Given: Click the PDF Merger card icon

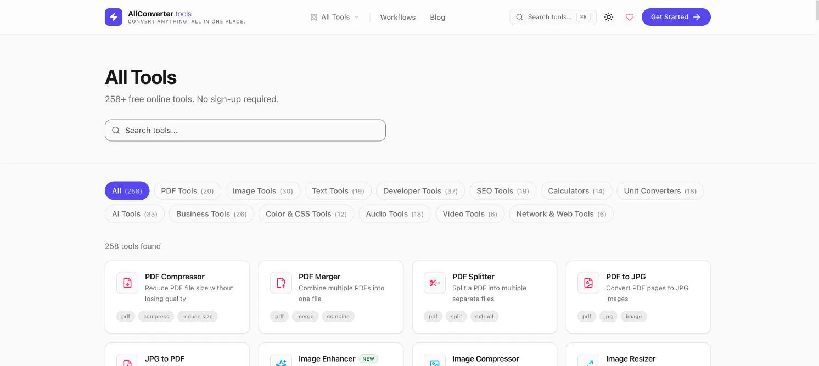Looking at the screenshot, I should pyautogui.click(x=281, y=283).
